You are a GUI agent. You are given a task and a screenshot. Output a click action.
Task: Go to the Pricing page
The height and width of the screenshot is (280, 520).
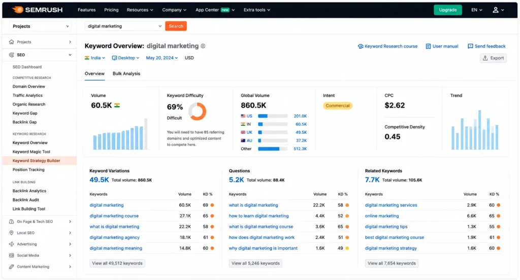click(111, 10)
